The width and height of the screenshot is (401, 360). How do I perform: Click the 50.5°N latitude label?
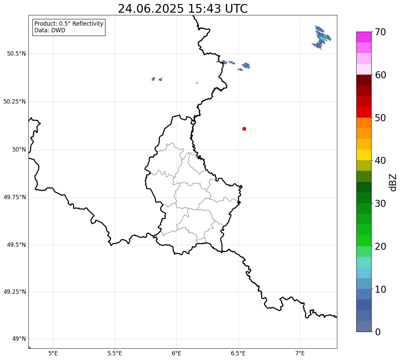click(16, 54)
